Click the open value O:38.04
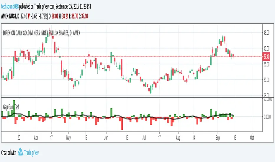This screenshot has height=162, width=275. pyautogui.click(x=53, y=16)
